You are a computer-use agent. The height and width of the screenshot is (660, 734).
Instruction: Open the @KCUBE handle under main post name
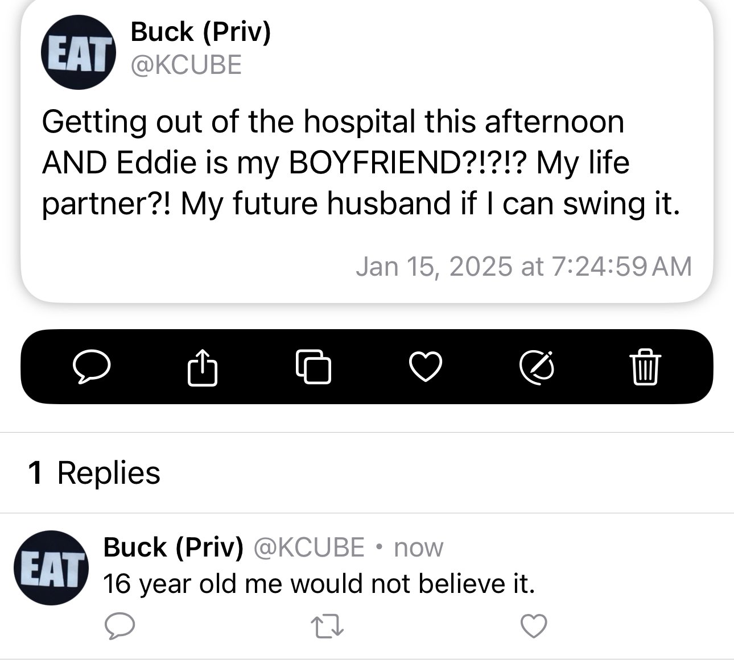point(186,65)
